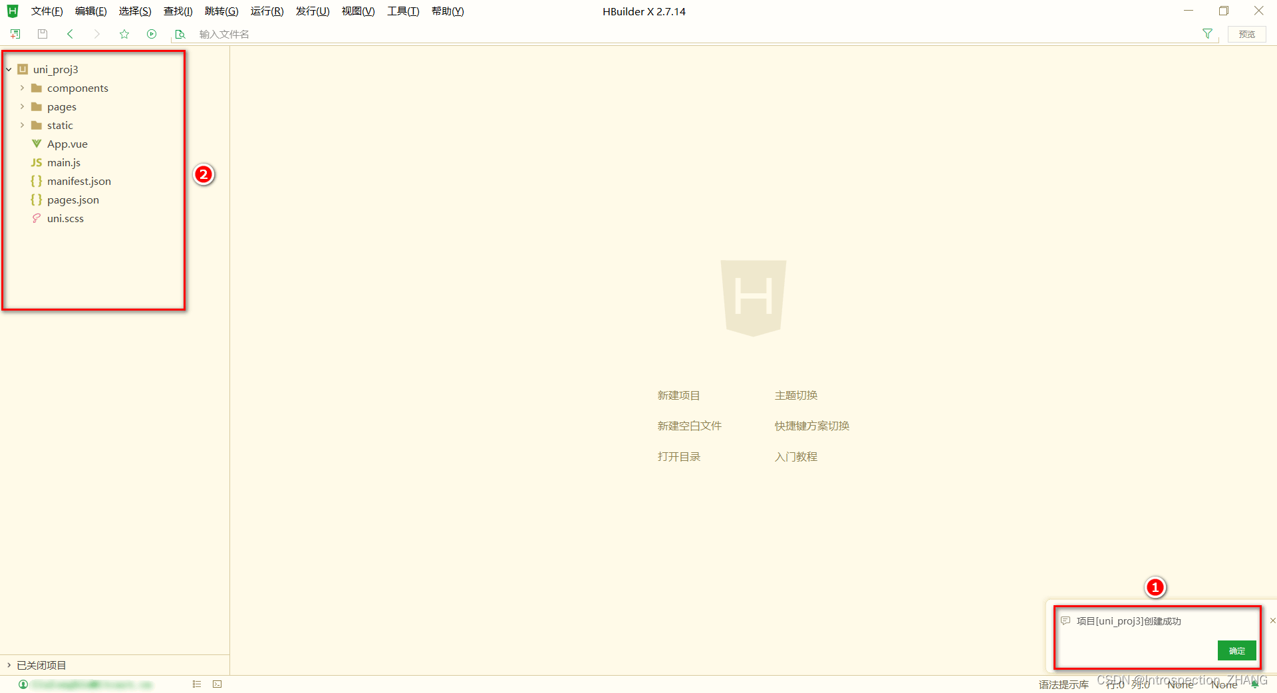The width and height of the screenshot is (1277, 693).
Task: Click the 新建空白文件 link
Action: pos(689,426)
